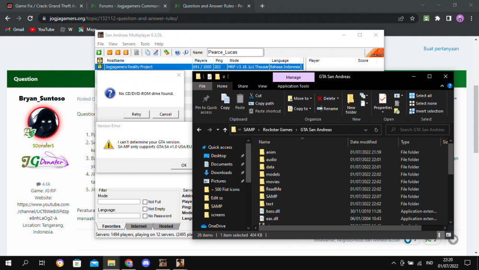Switch to the Internet tab in SA-MP
Screen dimensions: 479x270
[139, 226]
